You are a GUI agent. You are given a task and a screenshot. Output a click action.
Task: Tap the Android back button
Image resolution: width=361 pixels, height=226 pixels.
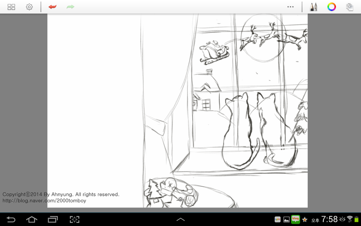click(x=11, y=219)
